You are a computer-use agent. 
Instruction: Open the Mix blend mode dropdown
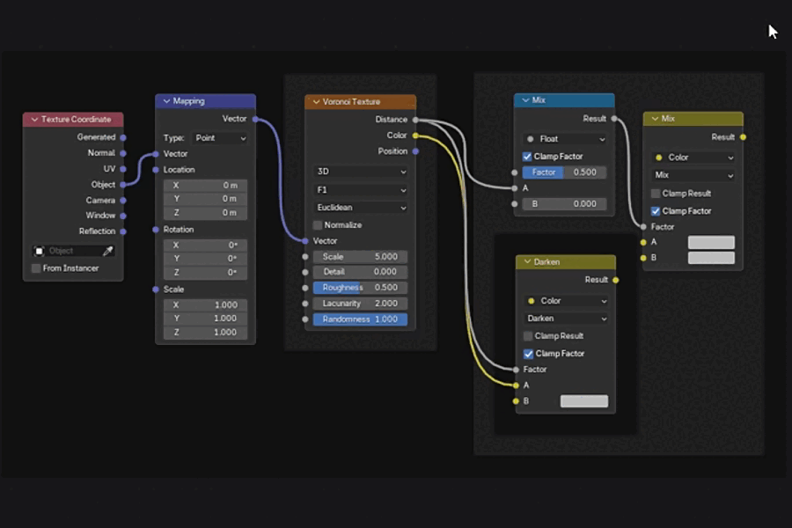pos(693,175)
